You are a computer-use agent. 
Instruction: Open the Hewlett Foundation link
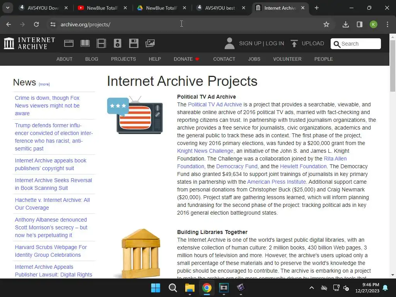(x=303, y=166)
